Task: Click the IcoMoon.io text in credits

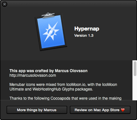Action: [x=76, y=85]
